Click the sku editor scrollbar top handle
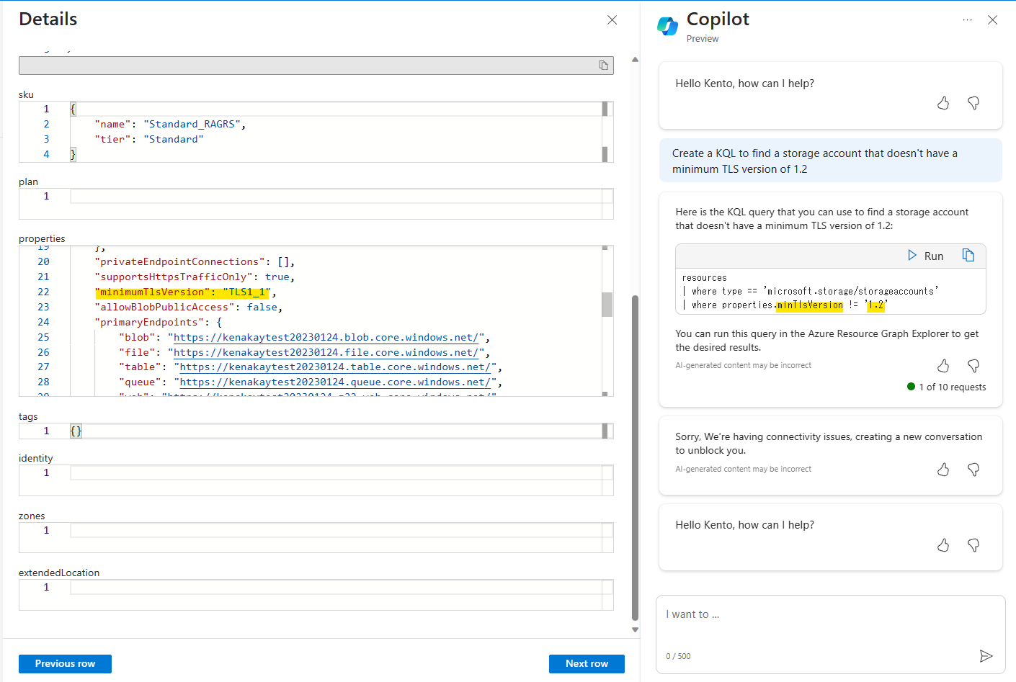 point(605,109)
